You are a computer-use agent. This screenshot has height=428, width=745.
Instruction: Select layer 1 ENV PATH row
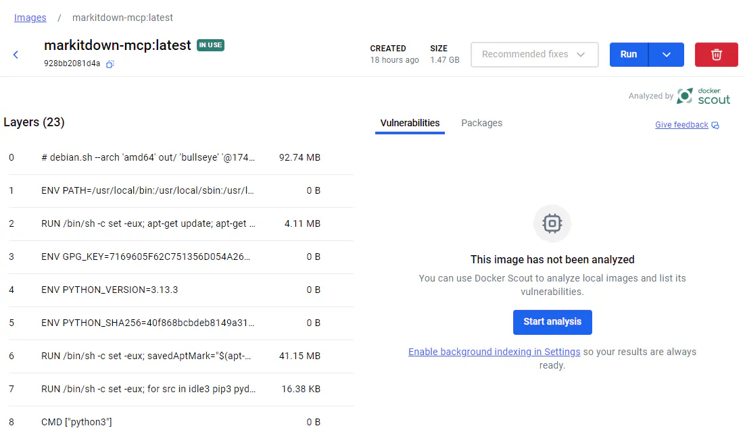(181, 191)
